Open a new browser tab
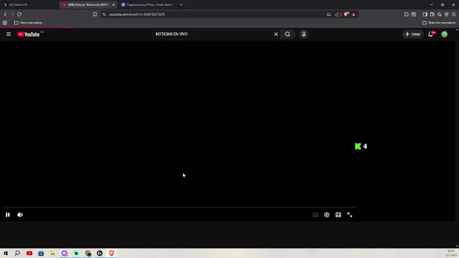Screen dimensions: 459x258 point(181,5)
